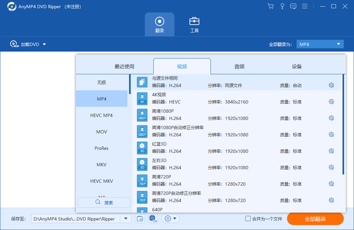Open settings gear for 左右3D
The width and height of the screenshot is (354, 230).
coord(331,168)
